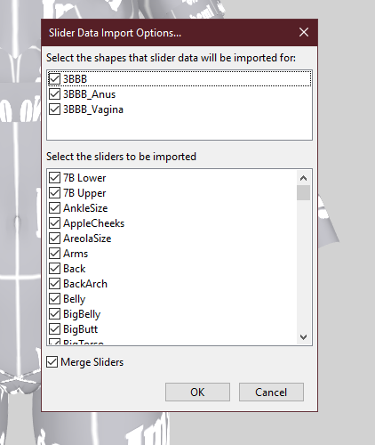Disable the BigButt slider checkbox

point(54,329)
